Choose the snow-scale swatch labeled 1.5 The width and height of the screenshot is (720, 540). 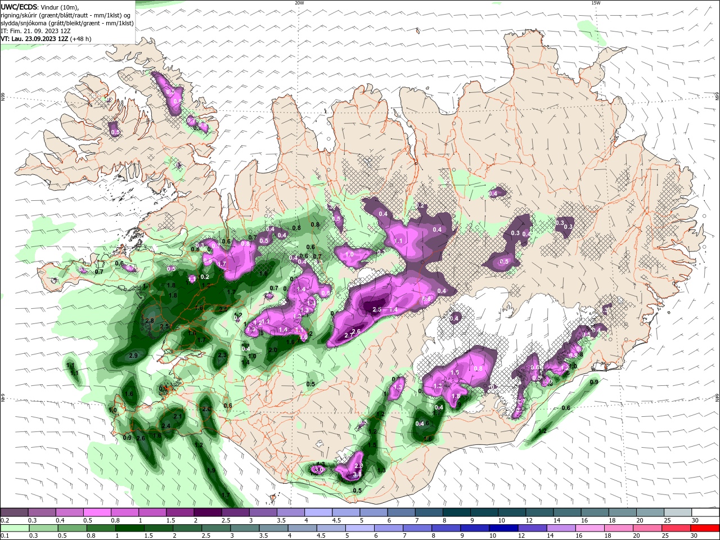click(x=180, y=512)
